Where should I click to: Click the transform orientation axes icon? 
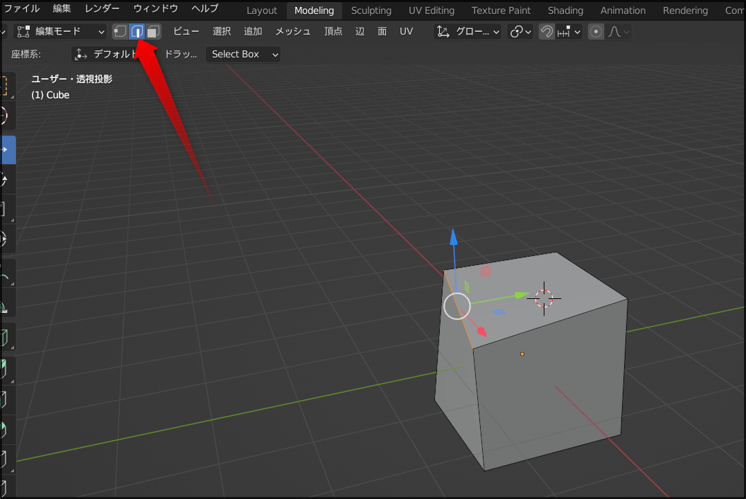(x=443, y=32)
